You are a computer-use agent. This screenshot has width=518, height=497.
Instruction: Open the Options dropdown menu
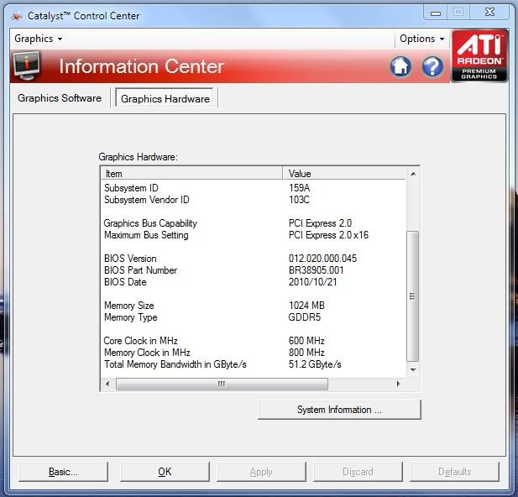coord(421,39)
